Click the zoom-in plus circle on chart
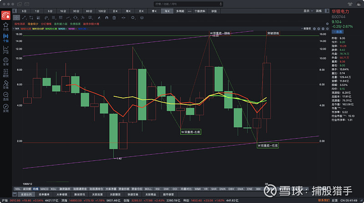 tap(319, 29)
